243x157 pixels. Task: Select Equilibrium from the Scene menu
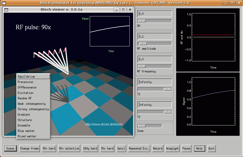point(33,77)
